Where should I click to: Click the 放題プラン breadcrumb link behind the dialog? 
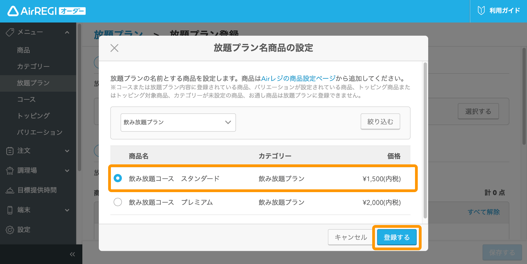[x=118, y=34]
